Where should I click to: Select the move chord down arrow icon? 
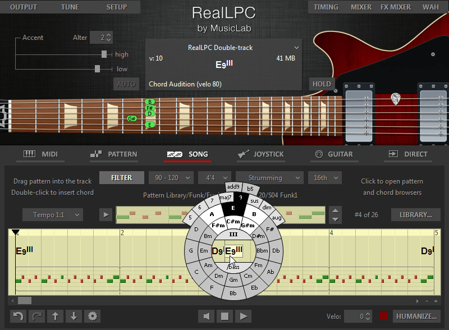[74, 317]
